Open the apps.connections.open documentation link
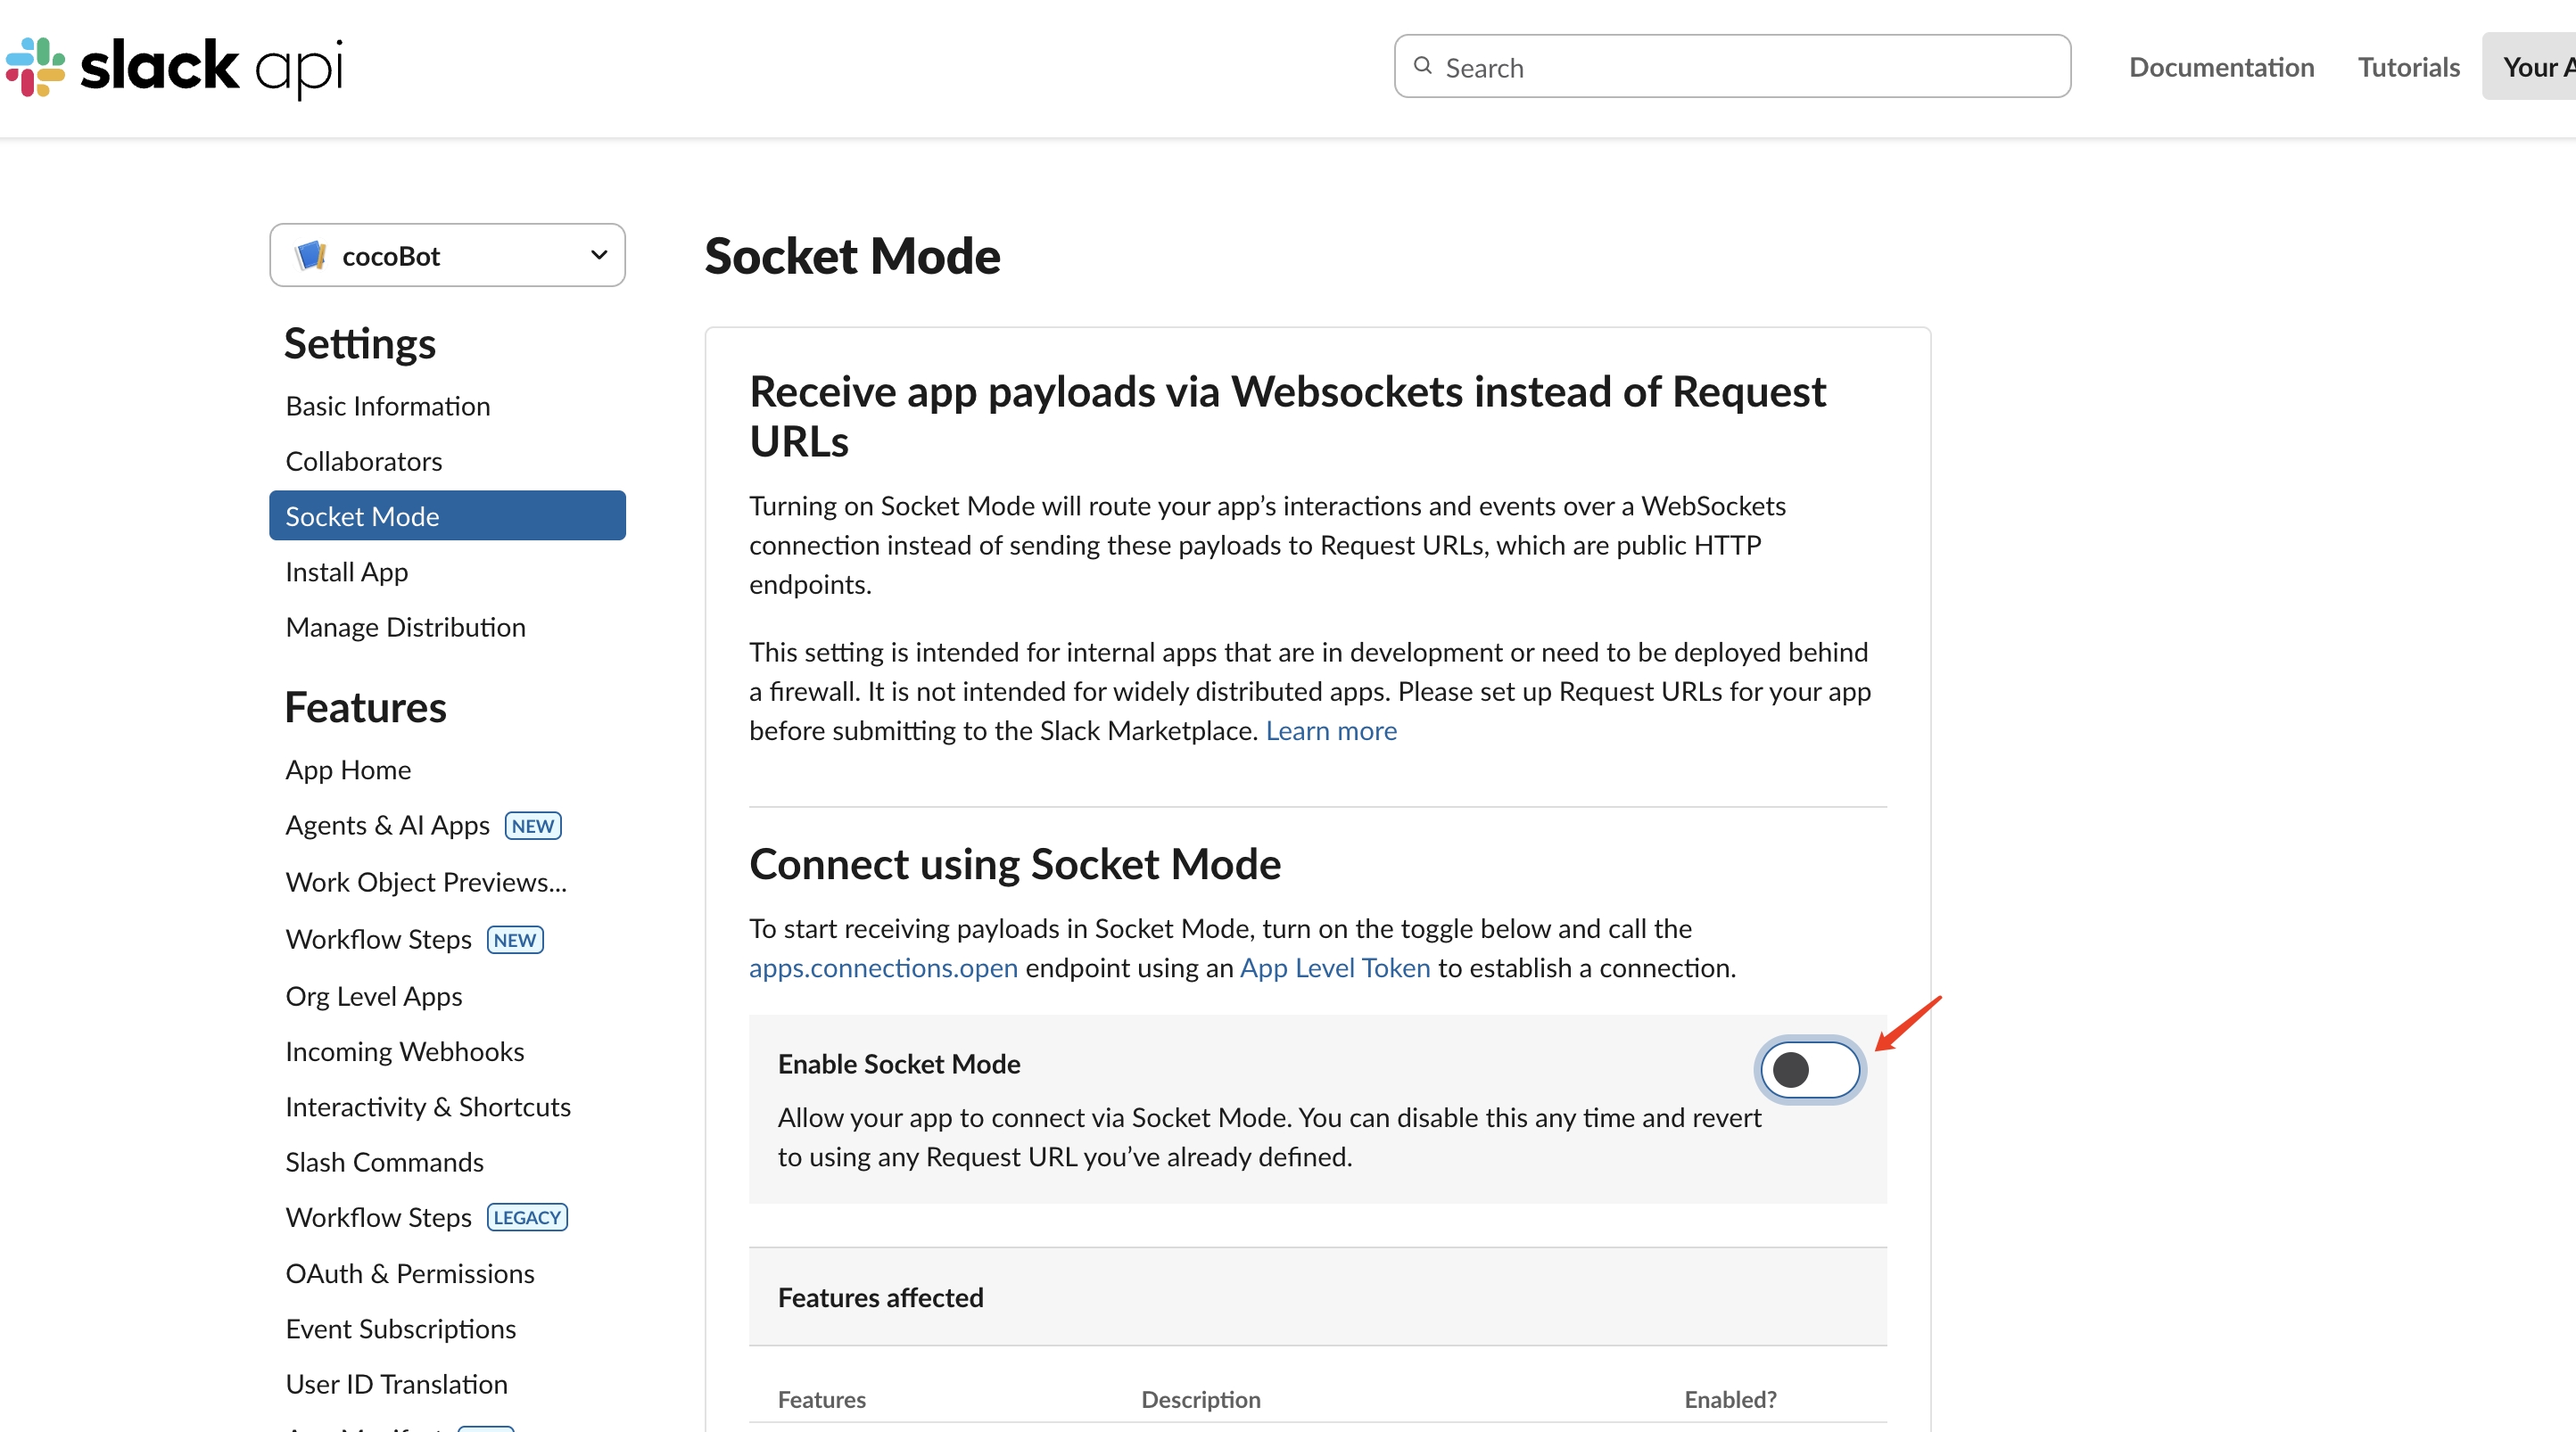2576x1432 pixels. click(883, 967)
